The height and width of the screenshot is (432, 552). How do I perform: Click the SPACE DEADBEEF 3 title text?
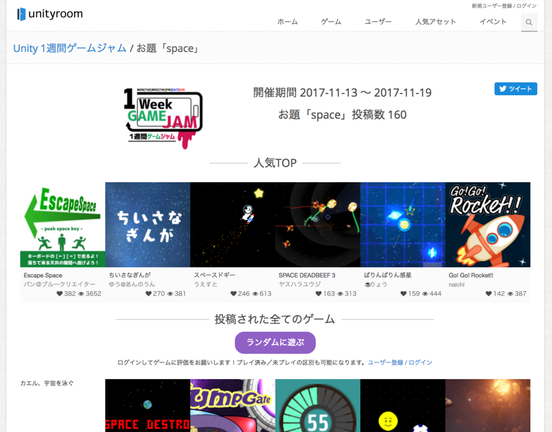[x=307, y=275]
